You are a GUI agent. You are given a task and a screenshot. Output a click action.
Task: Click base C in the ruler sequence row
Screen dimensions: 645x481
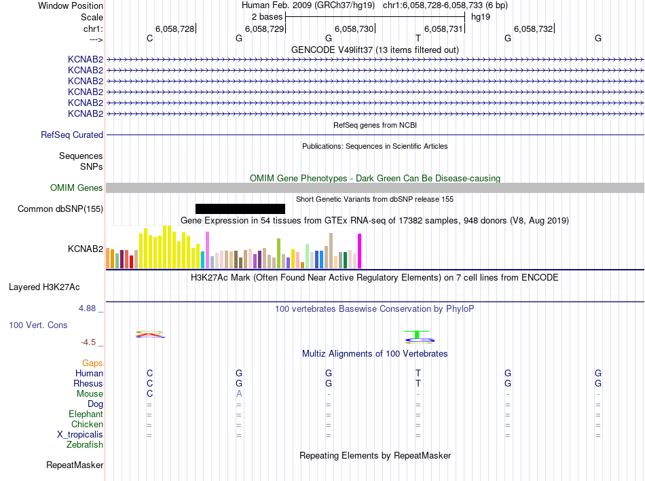click(x=150, y=38)
